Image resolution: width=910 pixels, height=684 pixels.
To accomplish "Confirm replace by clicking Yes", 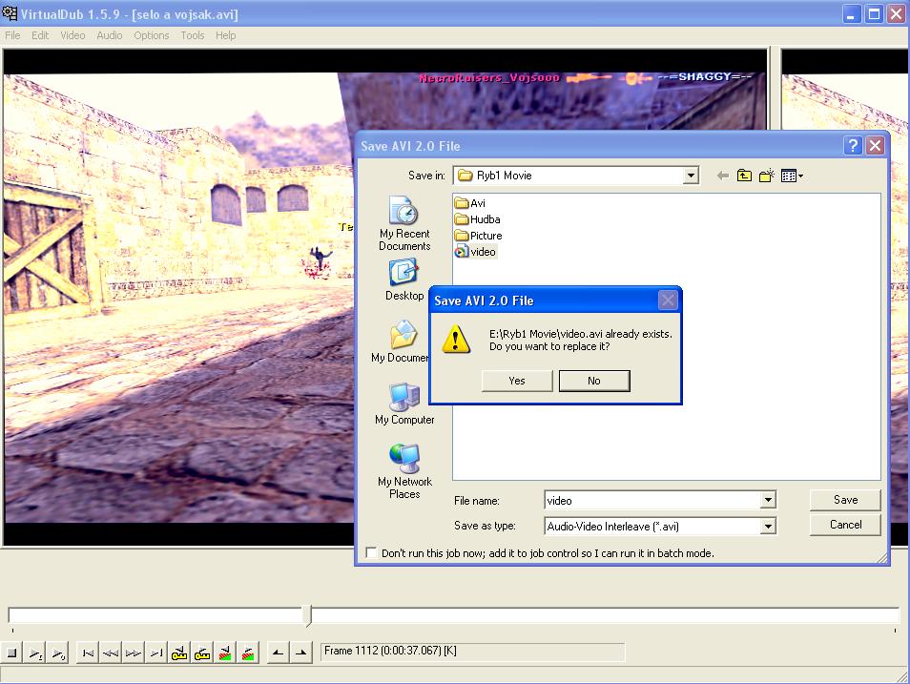I will [516, 381].
